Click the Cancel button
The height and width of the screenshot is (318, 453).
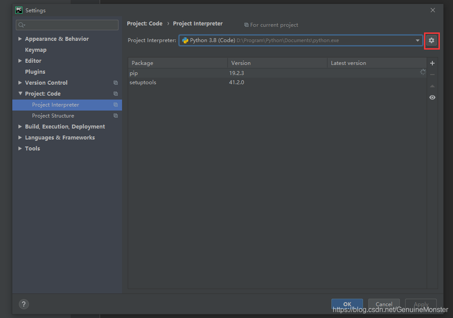coord(384,304)
